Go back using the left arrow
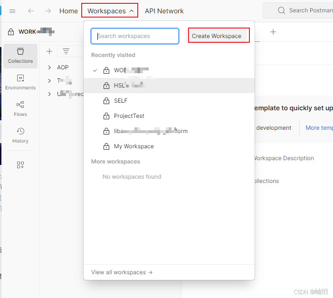Image resolution: width=333 pixels, height=298 pixels. point(31,11)
